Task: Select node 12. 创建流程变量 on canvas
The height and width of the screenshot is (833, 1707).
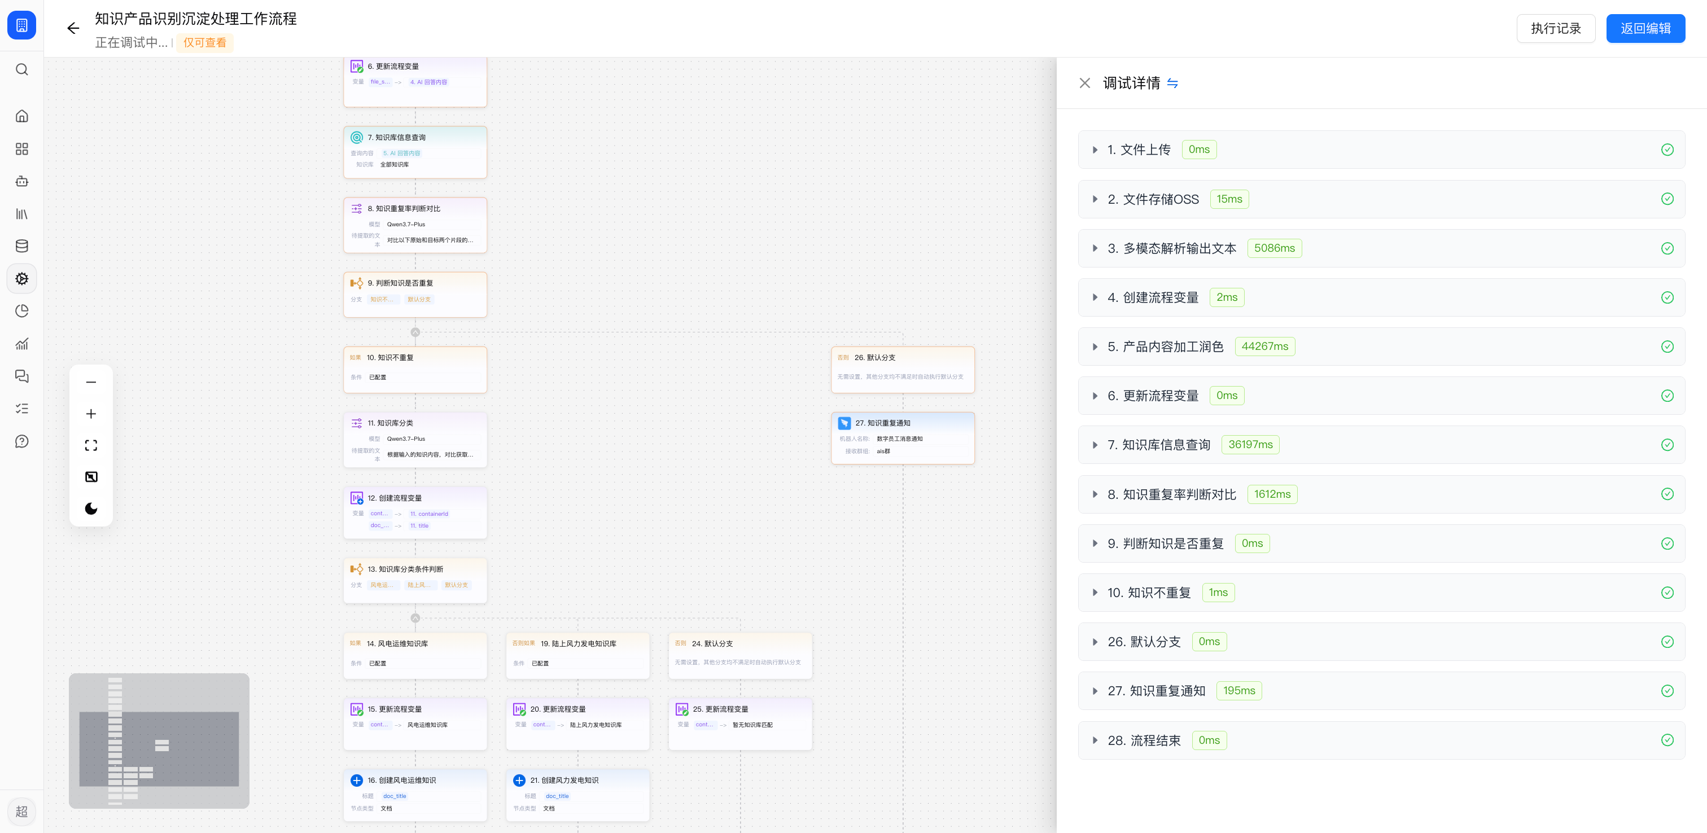Action: pyautogui.click(x=415, y=512)
